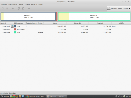This screenshot has height=98, width=131.
Task: Click the 8.85 GiB used cell
Action: pos(85,26)
